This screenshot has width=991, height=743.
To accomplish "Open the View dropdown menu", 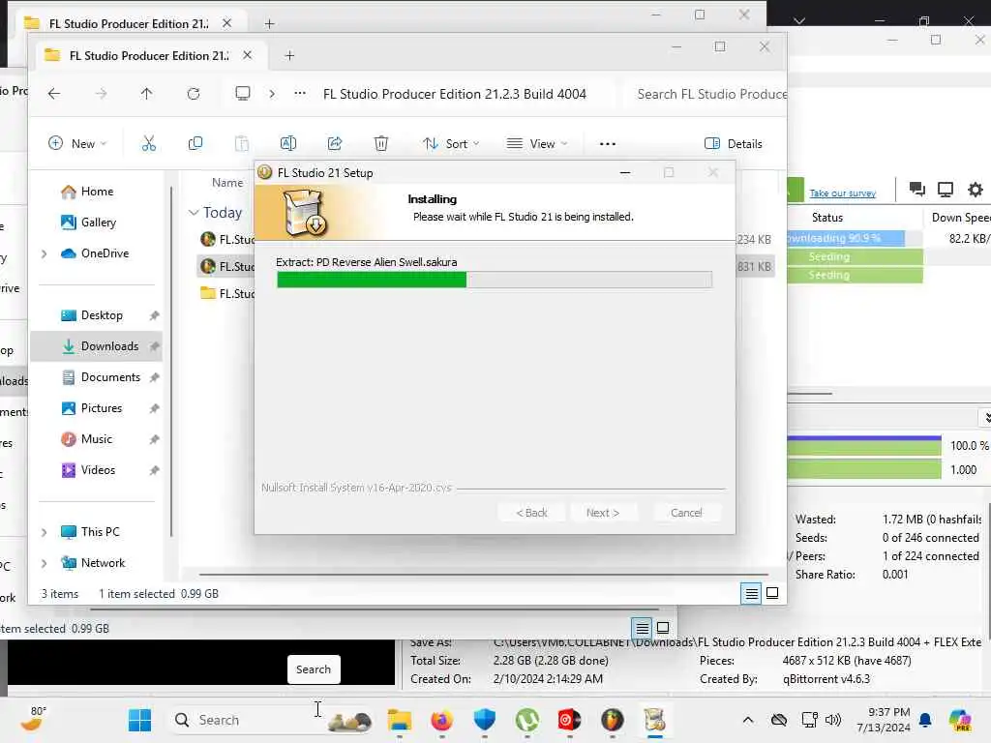I will coord(537,144).
